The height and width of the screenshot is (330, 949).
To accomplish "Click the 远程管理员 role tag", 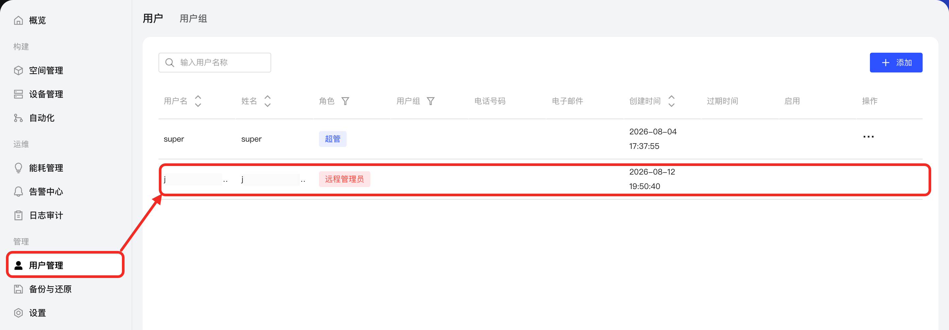I will [344, 179].
